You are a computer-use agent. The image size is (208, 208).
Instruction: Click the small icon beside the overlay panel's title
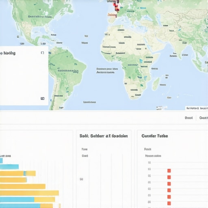coord(1,53)
